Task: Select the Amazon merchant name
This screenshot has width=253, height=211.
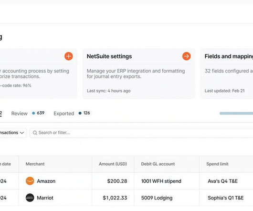Action: pyautogui.click(x=46, y=181)
